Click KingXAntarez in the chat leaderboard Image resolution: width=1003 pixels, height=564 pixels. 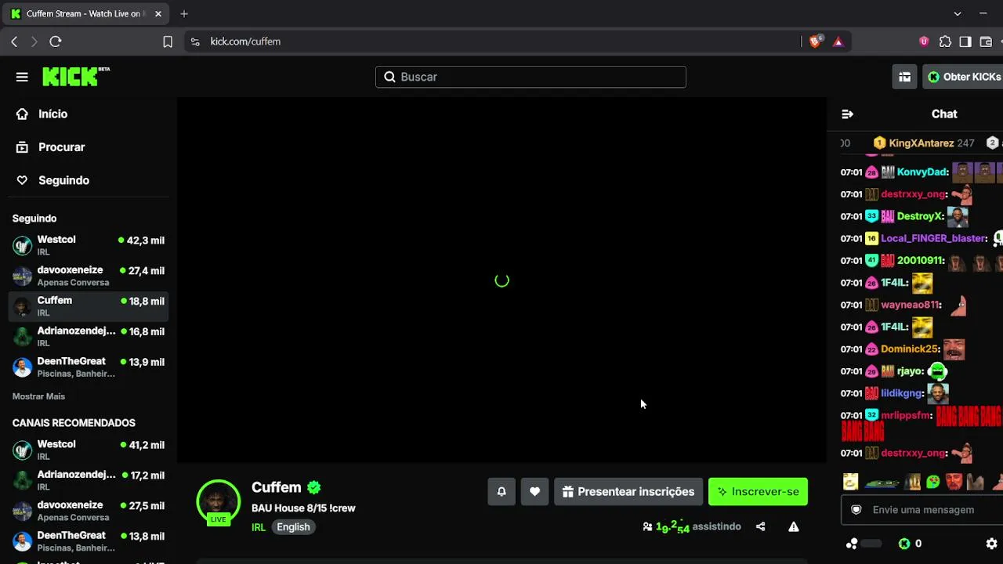tap(922, 143)
